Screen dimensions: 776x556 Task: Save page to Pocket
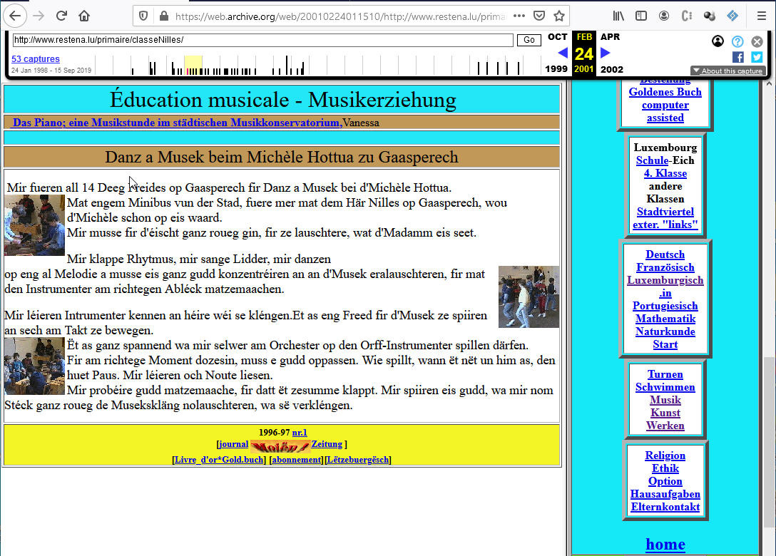click(539, 16)
